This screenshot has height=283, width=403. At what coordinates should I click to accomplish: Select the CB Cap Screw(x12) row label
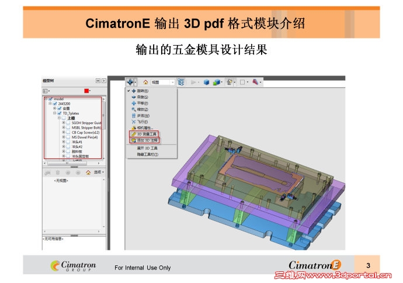click(x=86, y=132)
